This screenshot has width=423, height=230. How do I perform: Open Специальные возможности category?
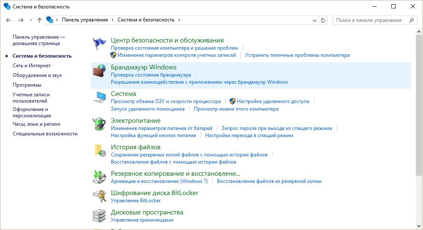(45, 134)
